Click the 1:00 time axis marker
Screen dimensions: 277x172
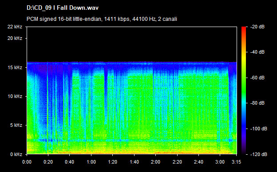(x=91, y=162)
